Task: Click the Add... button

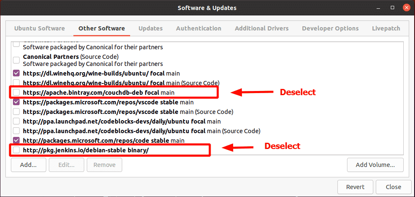Action: click(x=29, y=165)
